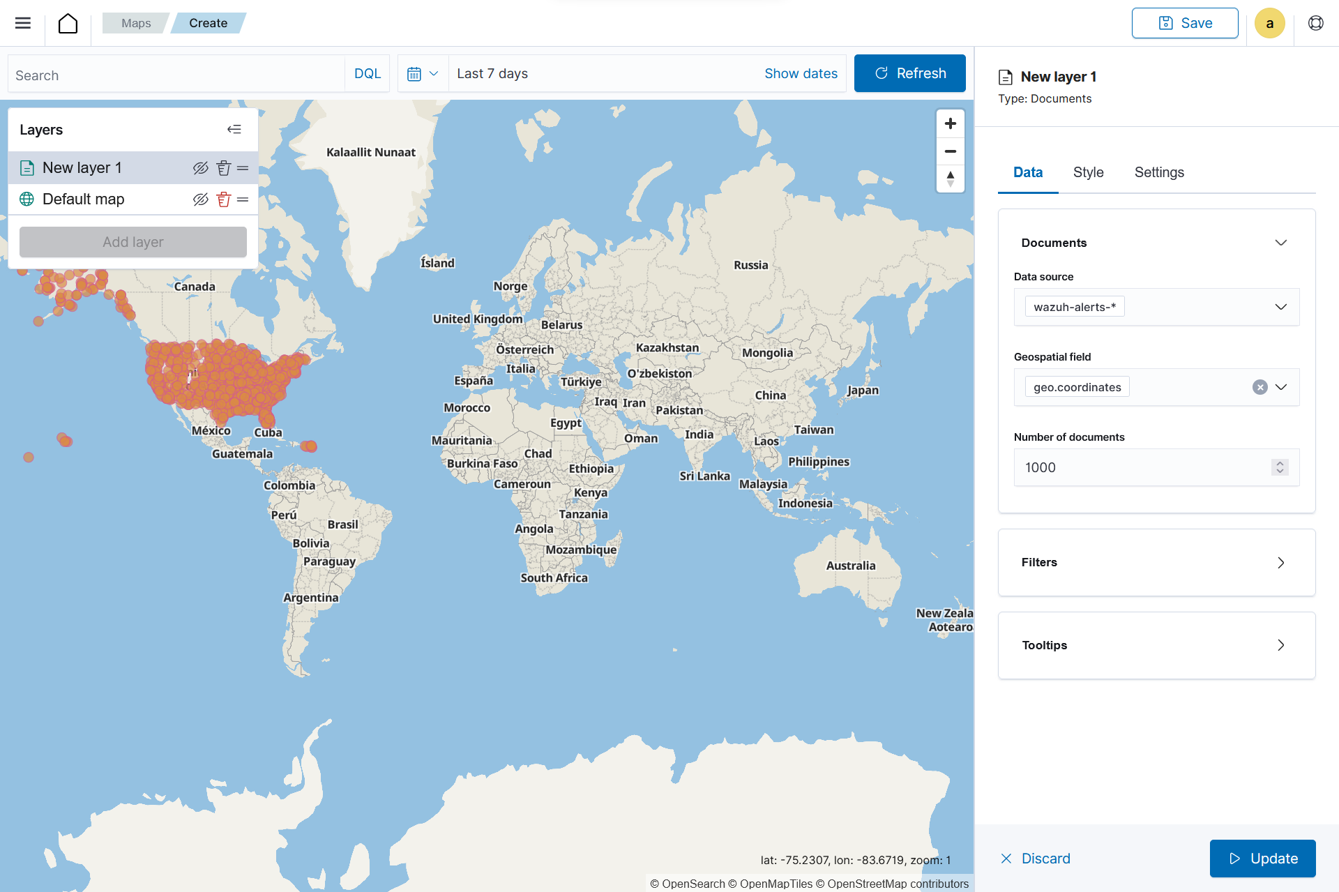Image resolution: width=1339 pixels, height=892 pixels.
Task: Go to the home page icon
Action: (68, 23)
